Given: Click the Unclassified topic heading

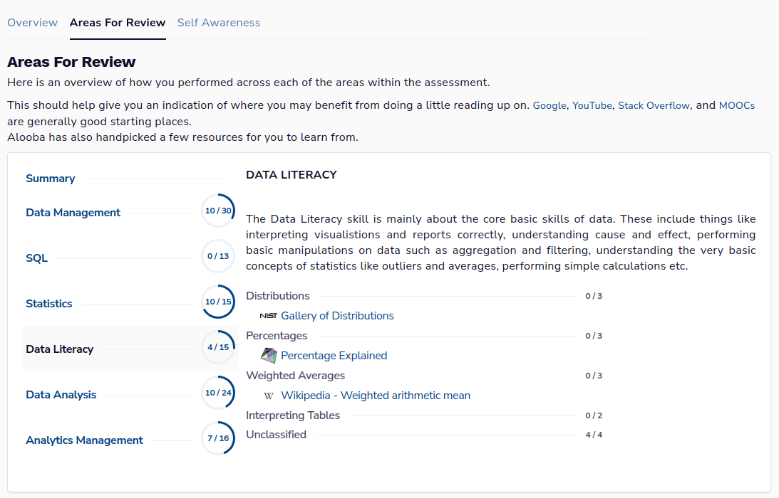Looking at the screenshot, I should click(277, 435).
